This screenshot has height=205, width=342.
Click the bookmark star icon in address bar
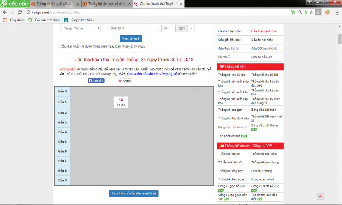(x=311, y=12)
